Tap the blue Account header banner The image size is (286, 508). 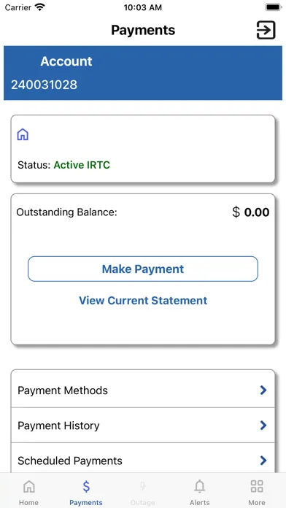(143, 73)
